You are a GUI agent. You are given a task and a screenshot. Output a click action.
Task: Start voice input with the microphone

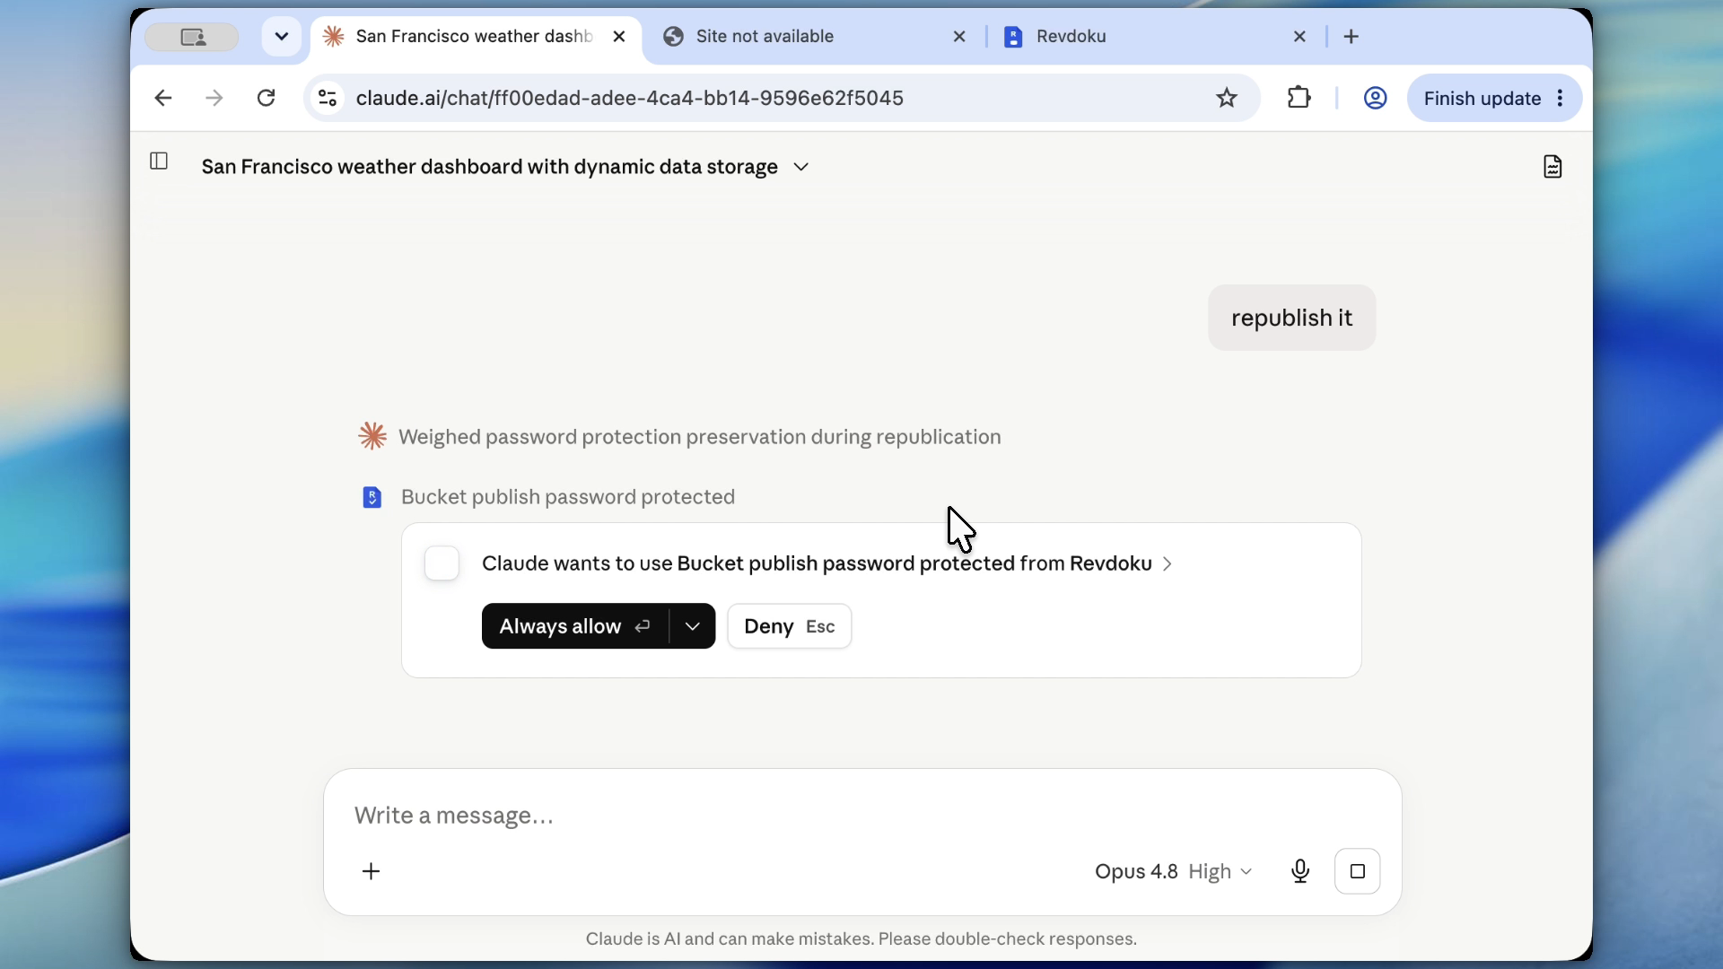pyautogui.click(x=1300, y=871)
